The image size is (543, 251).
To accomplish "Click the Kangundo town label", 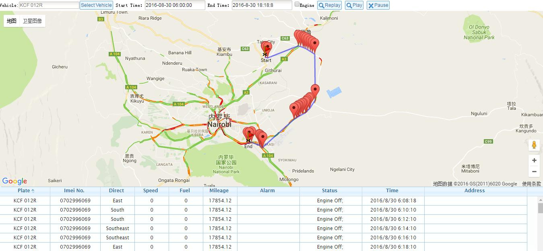I will click(x=526, y=128).
